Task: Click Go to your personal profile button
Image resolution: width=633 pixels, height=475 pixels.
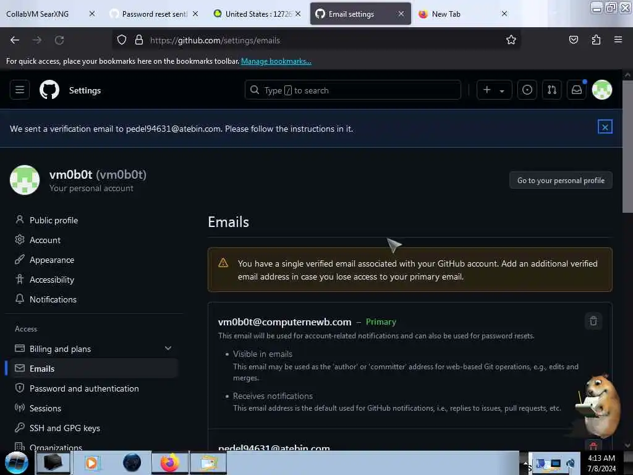Action: point(561,180)
